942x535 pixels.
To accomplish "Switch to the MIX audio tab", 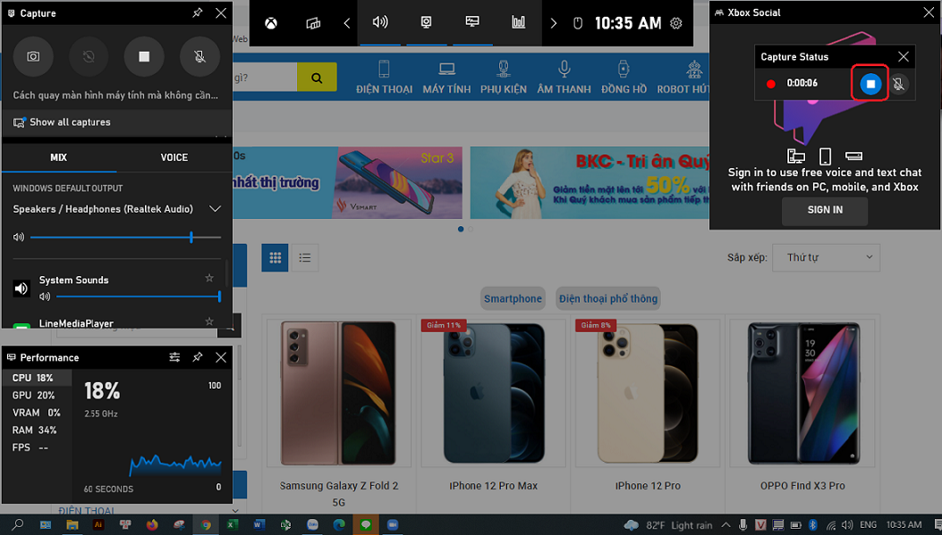I will pyautogui.click(x=59, y=158).
